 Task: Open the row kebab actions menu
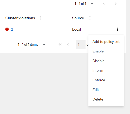tap(118, 29)
